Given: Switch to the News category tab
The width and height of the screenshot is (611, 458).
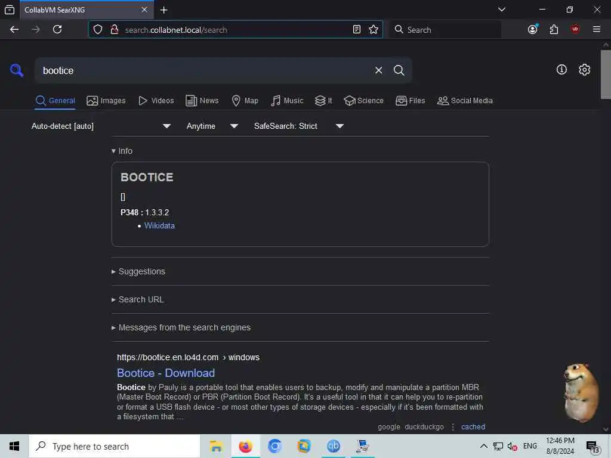Looking at the screenshot, I should (202, 101).
